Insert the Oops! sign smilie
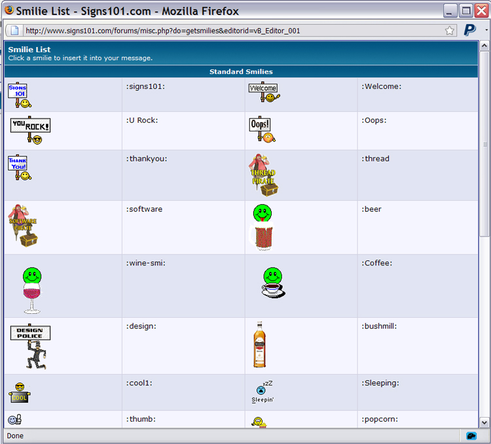The image size is (491, 444). point(262,129)
